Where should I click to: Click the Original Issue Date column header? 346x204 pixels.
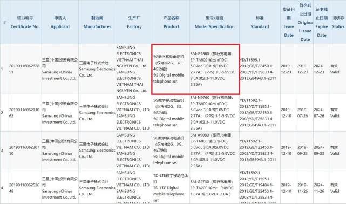[x=305, y=22]
